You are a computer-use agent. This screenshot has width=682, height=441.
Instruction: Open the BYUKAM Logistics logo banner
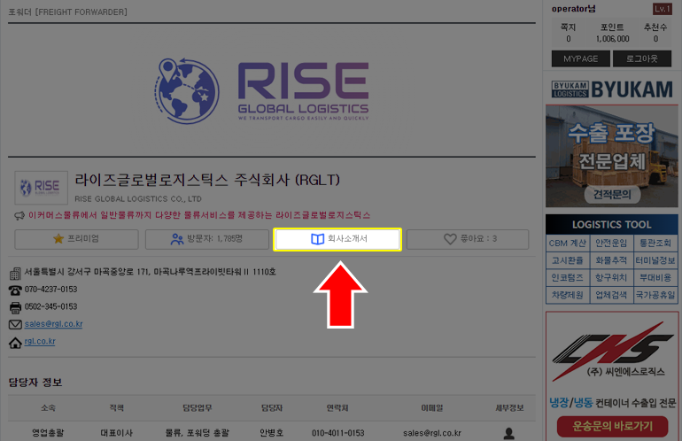(612, 89)
